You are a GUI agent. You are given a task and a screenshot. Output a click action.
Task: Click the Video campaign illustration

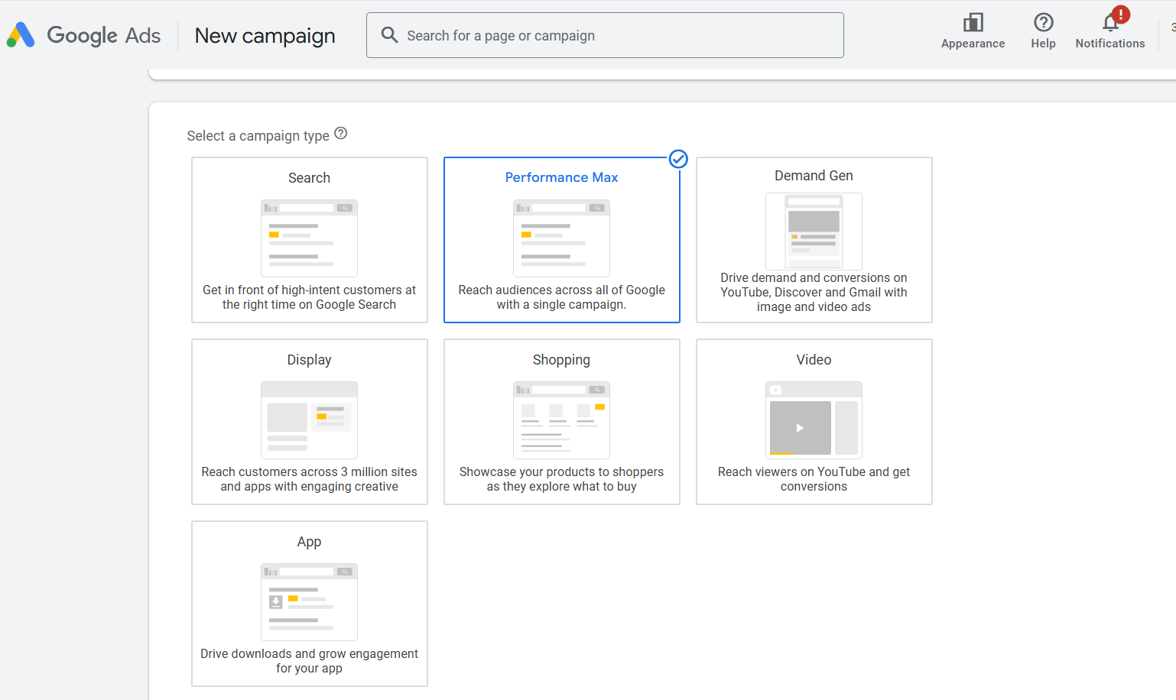(814, 420)
